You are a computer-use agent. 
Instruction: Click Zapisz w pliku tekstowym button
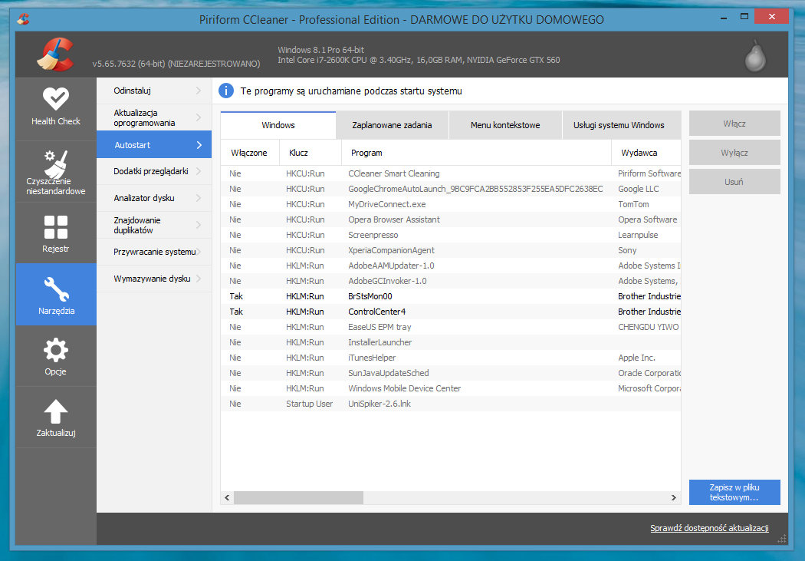click(734, 492)
